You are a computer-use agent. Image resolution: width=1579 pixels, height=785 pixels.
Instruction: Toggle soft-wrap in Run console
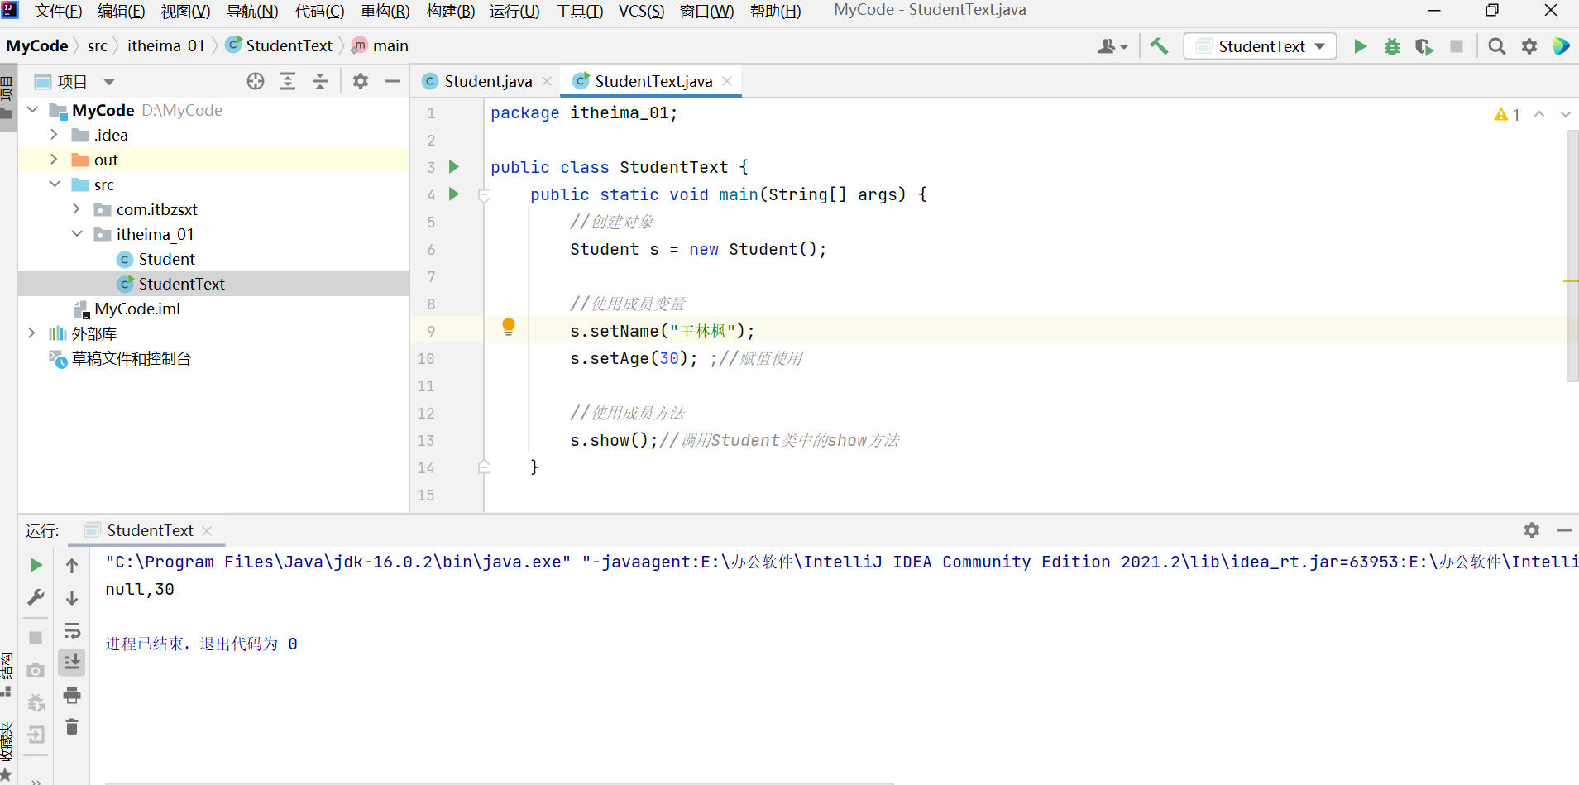(x=72, y=631)
